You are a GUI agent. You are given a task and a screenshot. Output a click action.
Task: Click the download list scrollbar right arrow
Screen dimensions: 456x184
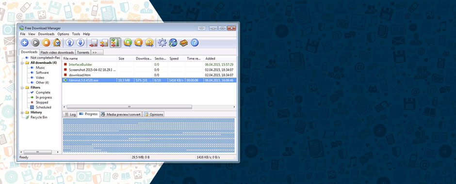tap(234, 107)
